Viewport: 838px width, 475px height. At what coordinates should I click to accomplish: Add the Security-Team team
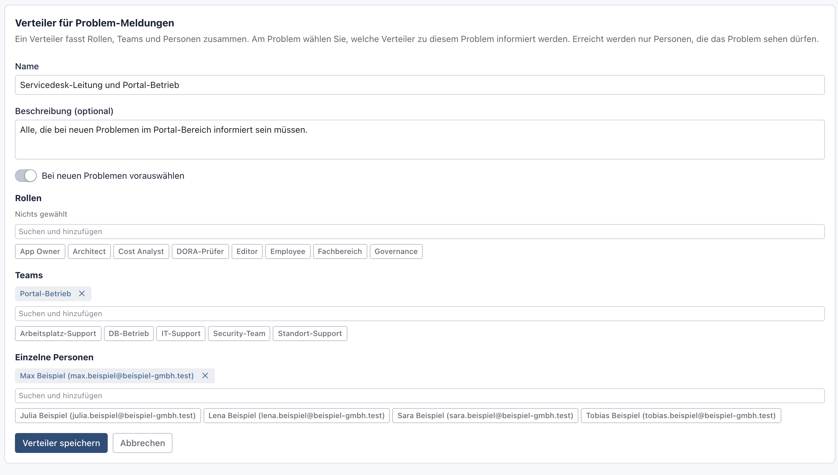point(239,334)
